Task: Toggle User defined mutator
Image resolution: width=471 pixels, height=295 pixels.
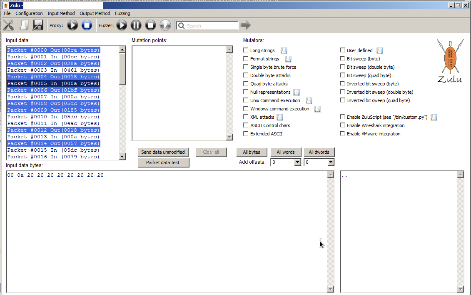Action: tap(342, 50)
